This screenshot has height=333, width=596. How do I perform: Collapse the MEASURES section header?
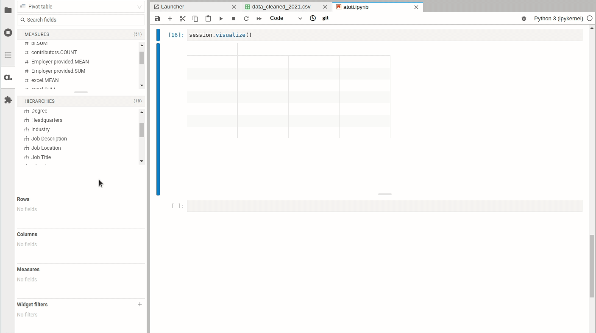tap(81, 34)
